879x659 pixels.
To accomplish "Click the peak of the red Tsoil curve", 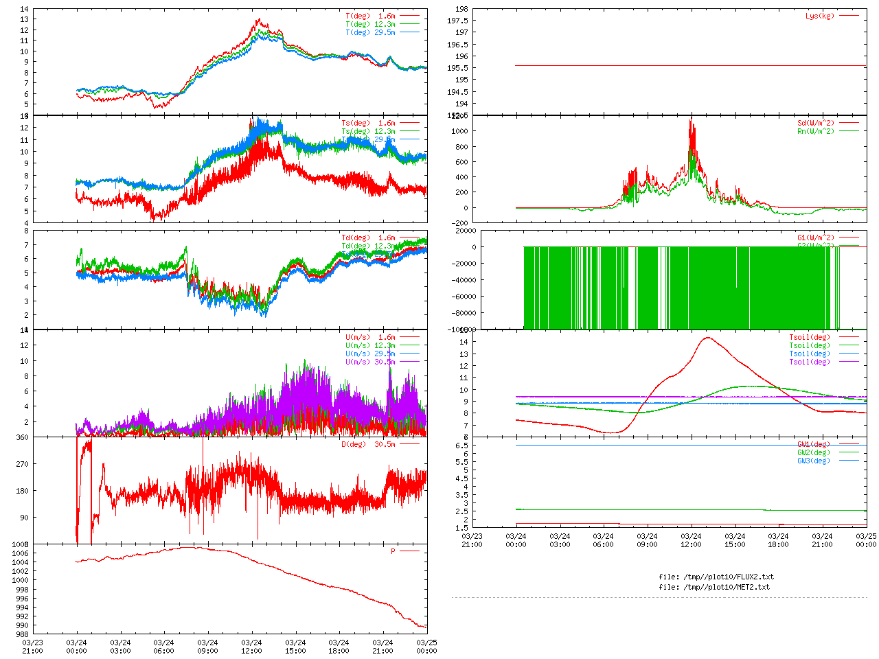I will pyautogui.click(x=707, y=338).
